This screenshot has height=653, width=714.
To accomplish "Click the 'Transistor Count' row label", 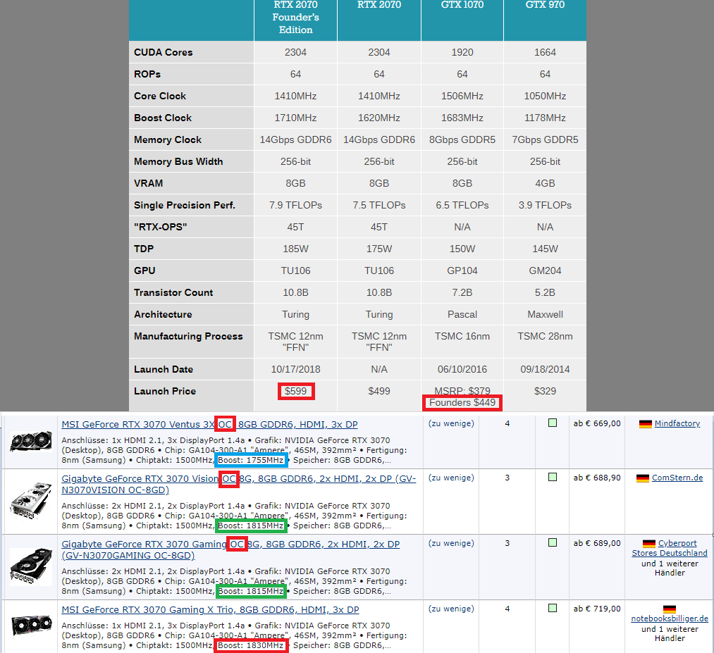I will 173,292.
